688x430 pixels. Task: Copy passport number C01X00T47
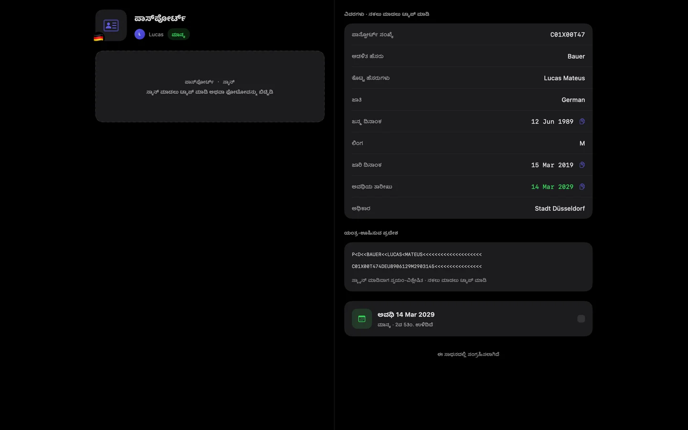pyautogui.click(x=568, y=34)
